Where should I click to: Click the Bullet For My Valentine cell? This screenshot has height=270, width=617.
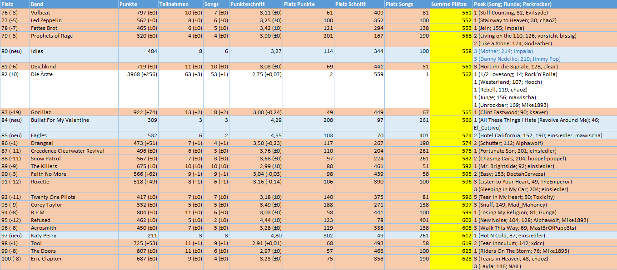click(73, 120)
